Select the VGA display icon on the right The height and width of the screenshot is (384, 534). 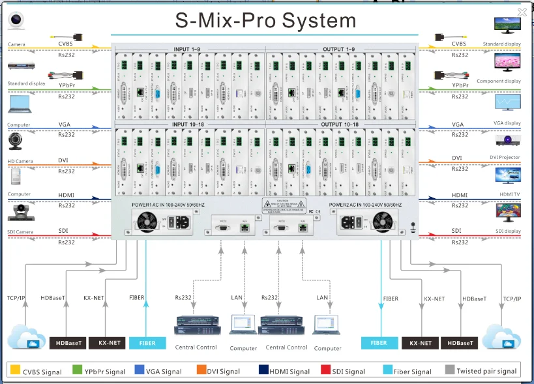pyautogui.click(x=509, y=102)
